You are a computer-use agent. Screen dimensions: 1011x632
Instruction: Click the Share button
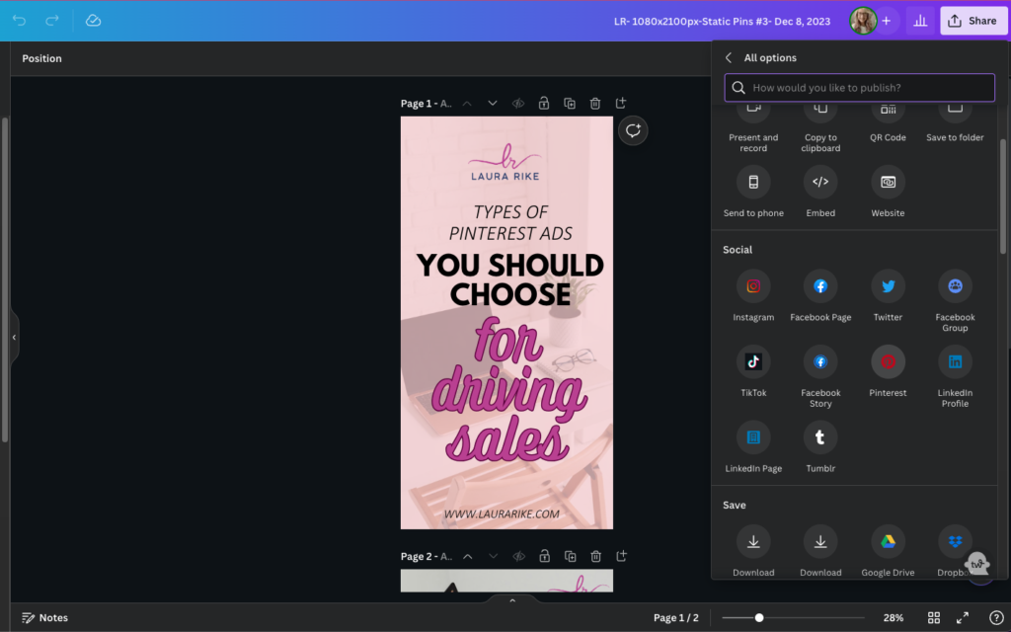[972, 21]
